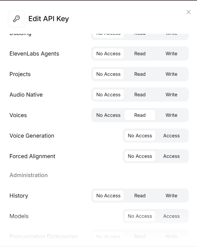Set History permission to Write

tap(171, 196)
